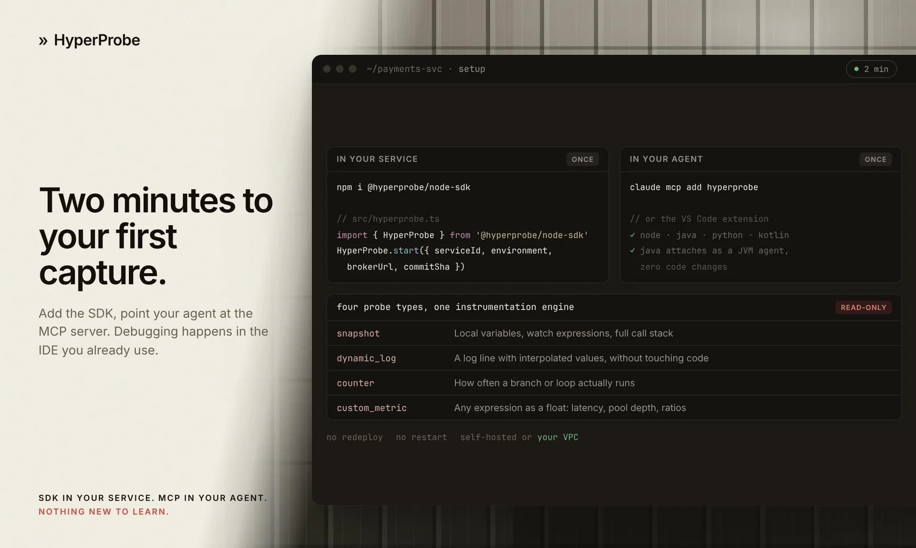The height and width of the screenshot is (548, 916).
Task: Click the middle window traffic-light dot
Action: [x=340, y=69]
